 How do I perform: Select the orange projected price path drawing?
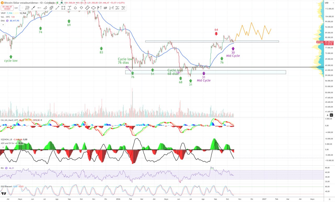[253, 31]
